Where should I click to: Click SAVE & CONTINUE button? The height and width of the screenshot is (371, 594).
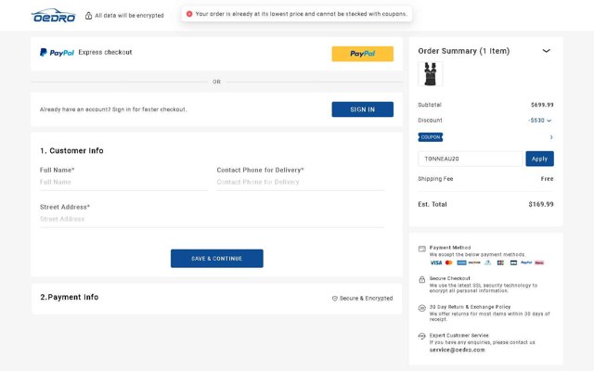216,259
